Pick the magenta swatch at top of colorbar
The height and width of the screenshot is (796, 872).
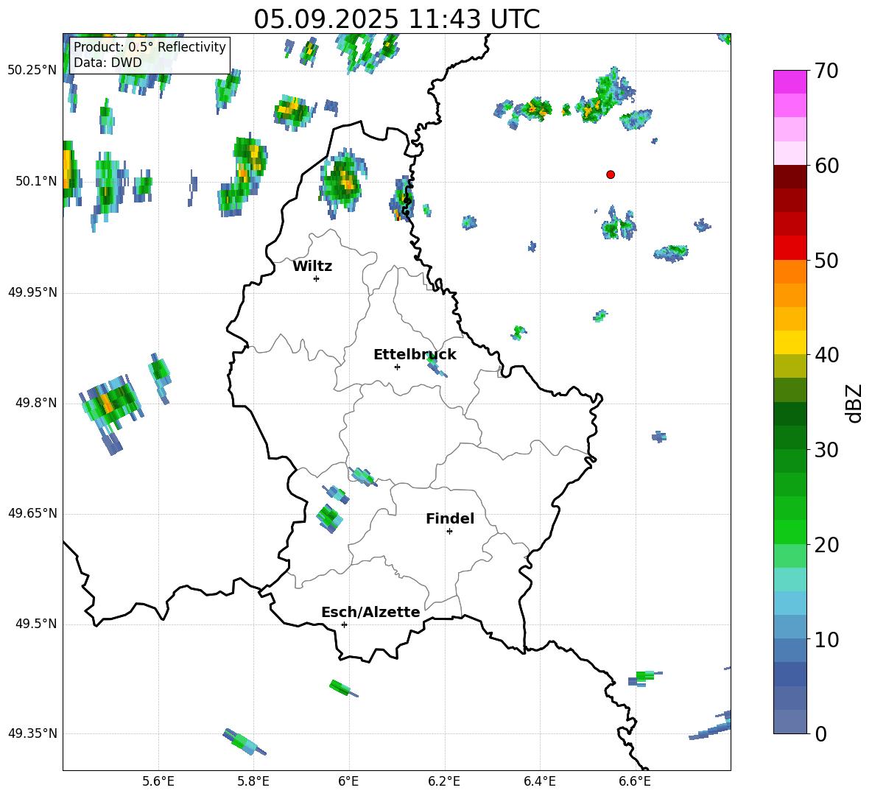click(x=790, y=82)
